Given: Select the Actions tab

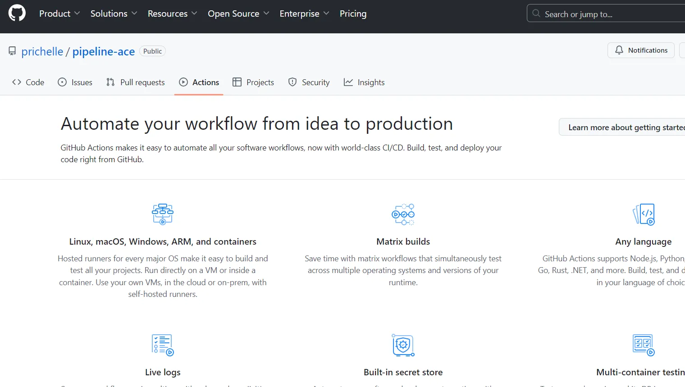Looking at the screenshot, I should click(199, 82).
